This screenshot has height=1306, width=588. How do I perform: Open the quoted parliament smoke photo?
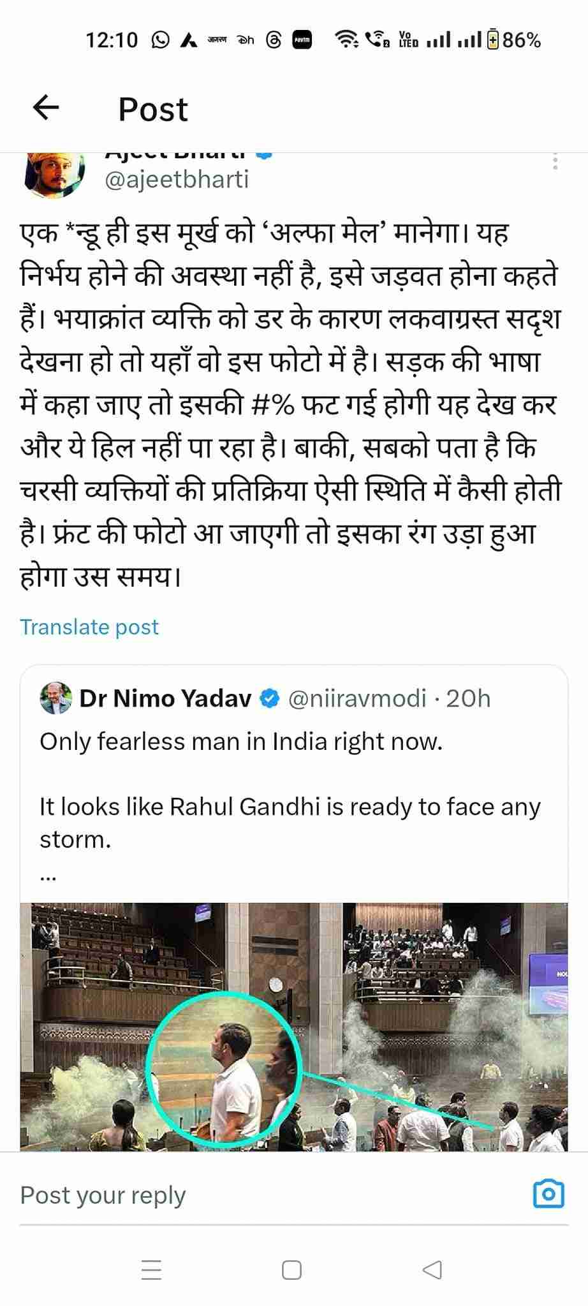(x=293, y=1027)
